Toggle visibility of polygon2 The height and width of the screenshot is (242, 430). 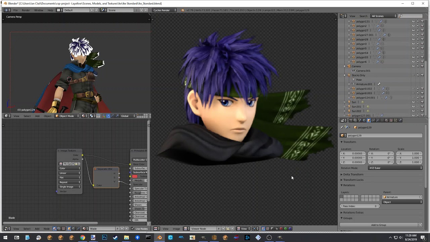(x=414, y=26)
